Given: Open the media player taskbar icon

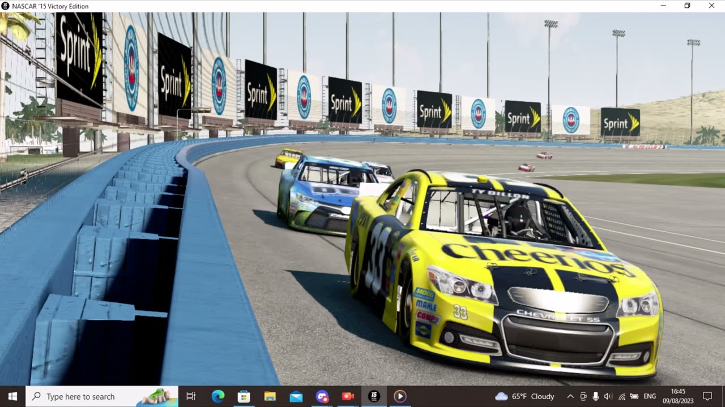Looking at the screenshot, I should click(x=400, y=396).
